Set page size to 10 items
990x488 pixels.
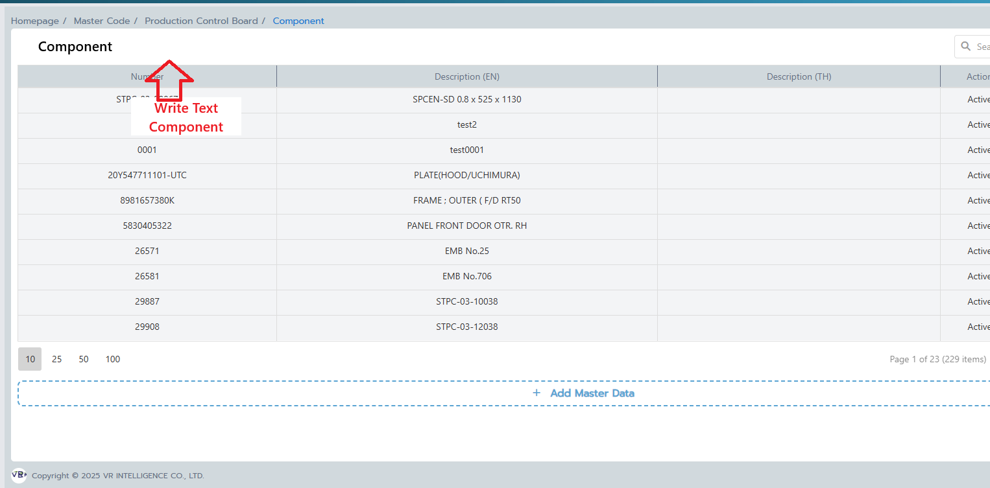pyautogui.click(x=30, y=359)
